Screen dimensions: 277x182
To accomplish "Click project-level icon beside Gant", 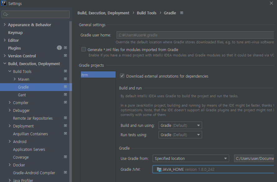I will [x=65, y=94].
